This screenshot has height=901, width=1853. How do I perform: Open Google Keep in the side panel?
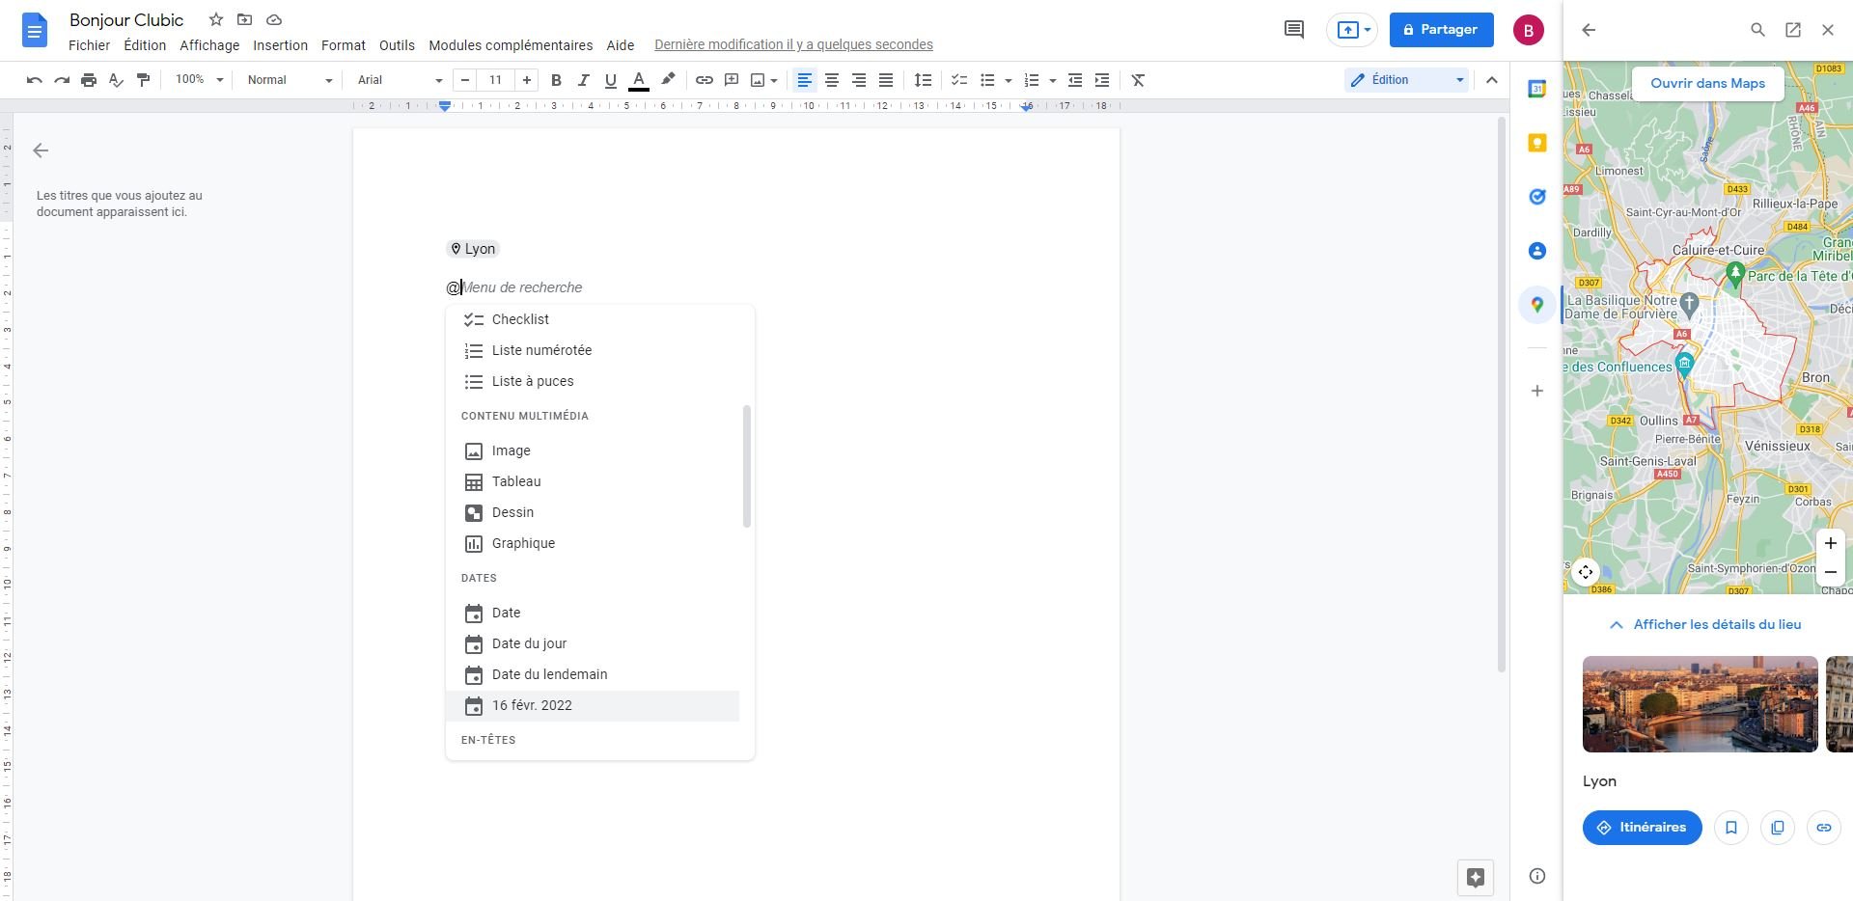[x=1537, y=143]
